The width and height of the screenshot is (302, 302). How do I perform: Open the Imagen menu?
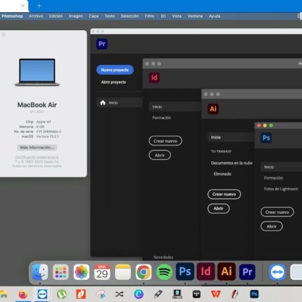(76, 16)
